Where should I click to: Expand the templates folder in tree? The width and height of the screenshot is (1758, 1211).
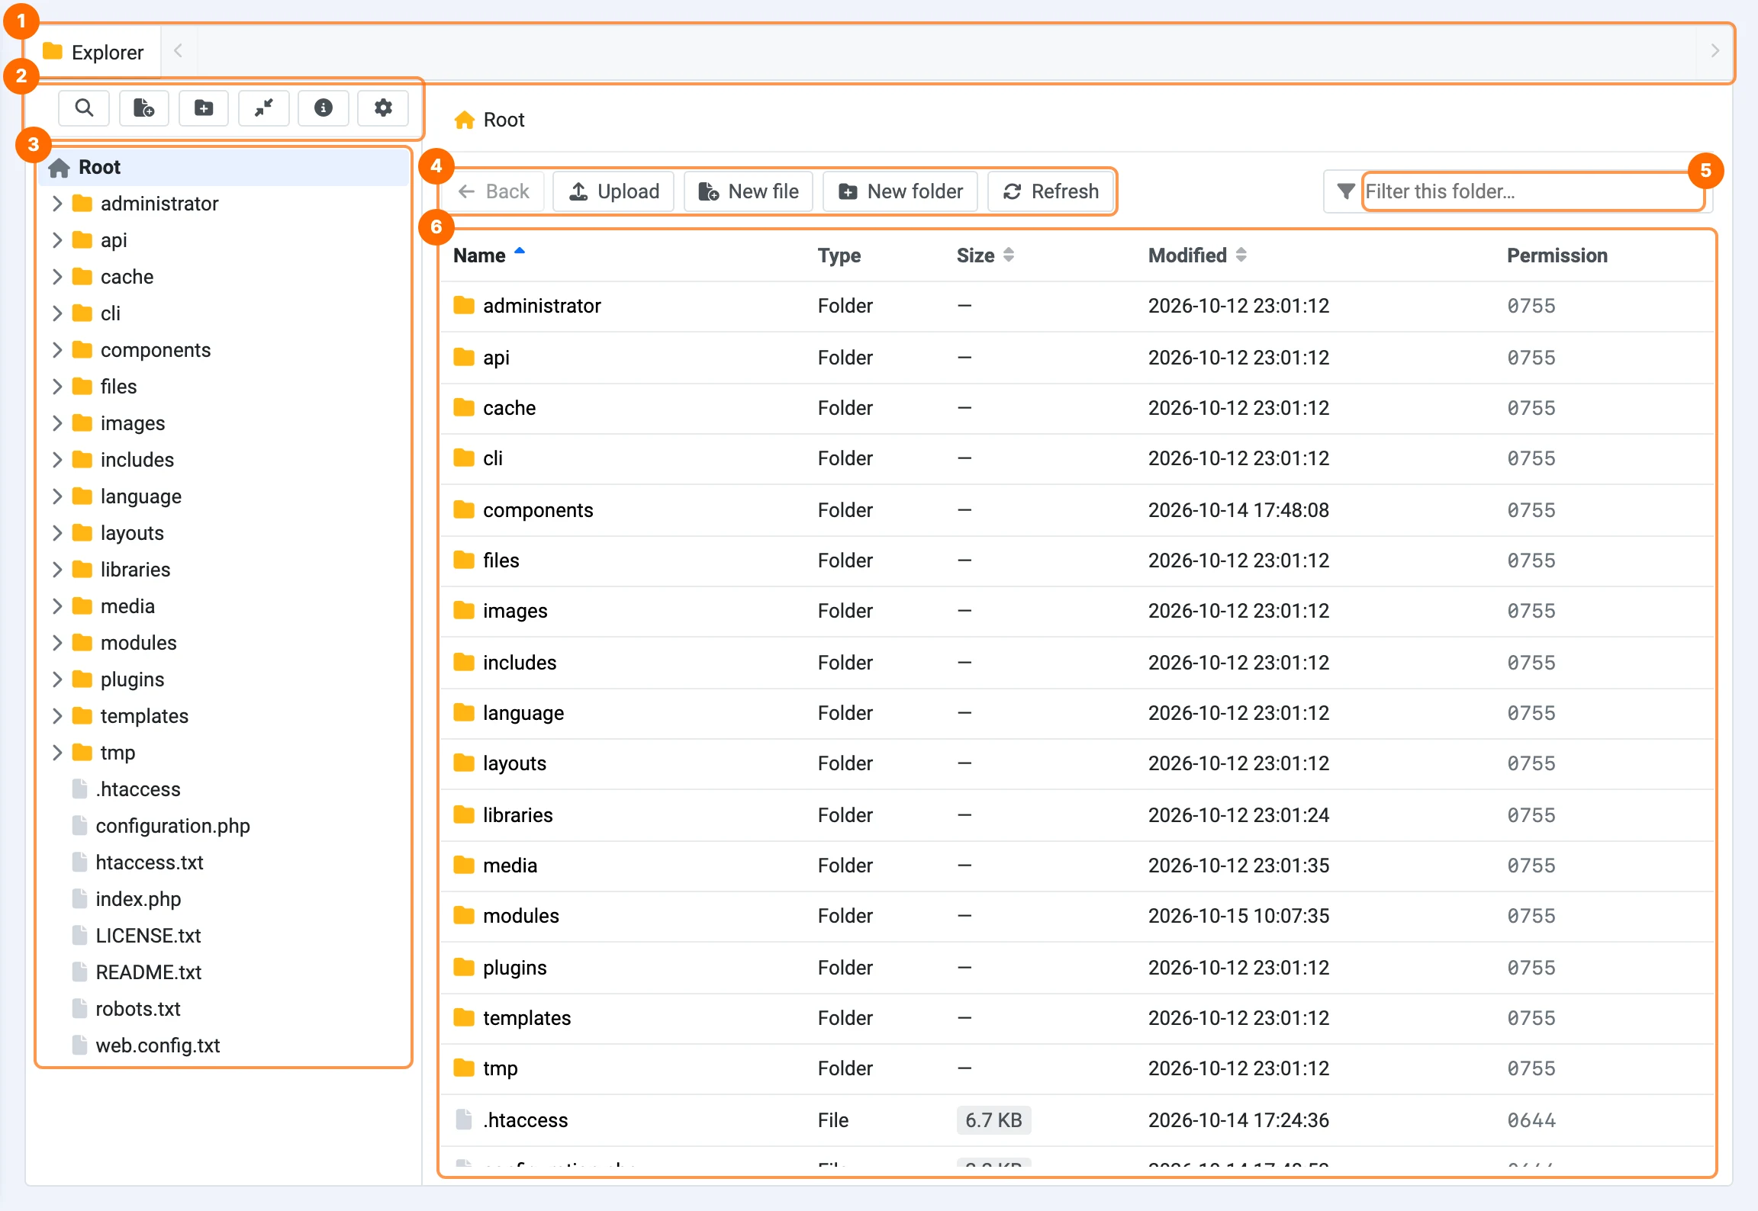tap(57, 716)
